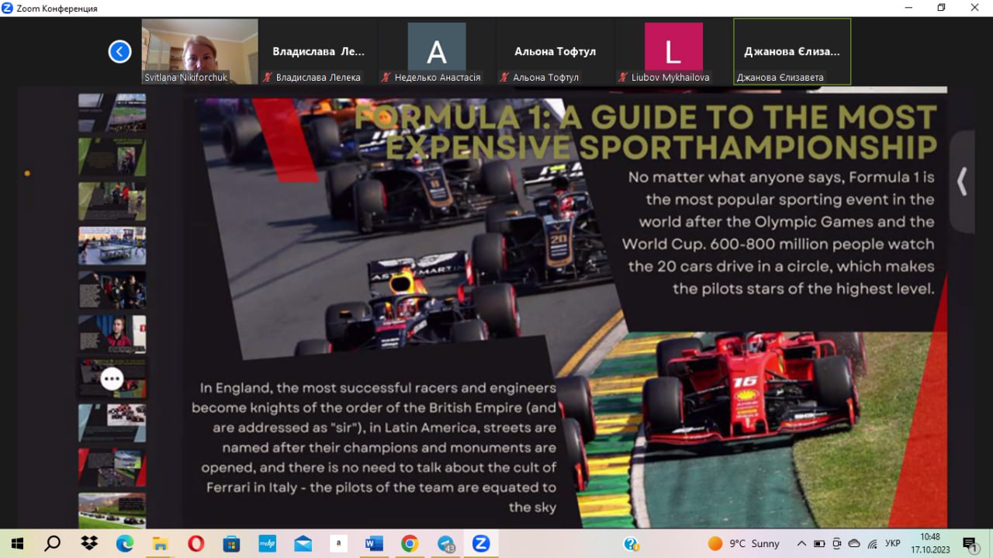This screenshot has height=558, width=993.
Task: Select the Джанова Єлизавета participant tile
Action: point(792,51)
